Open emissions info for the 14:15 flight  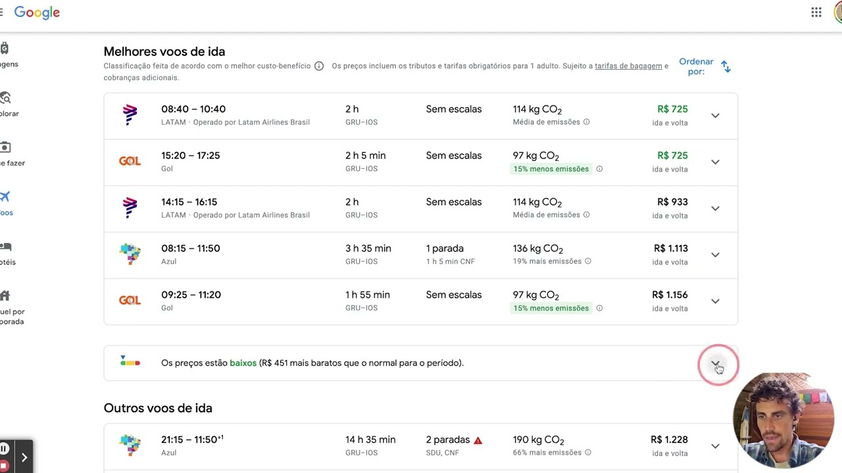coord(586,215)
